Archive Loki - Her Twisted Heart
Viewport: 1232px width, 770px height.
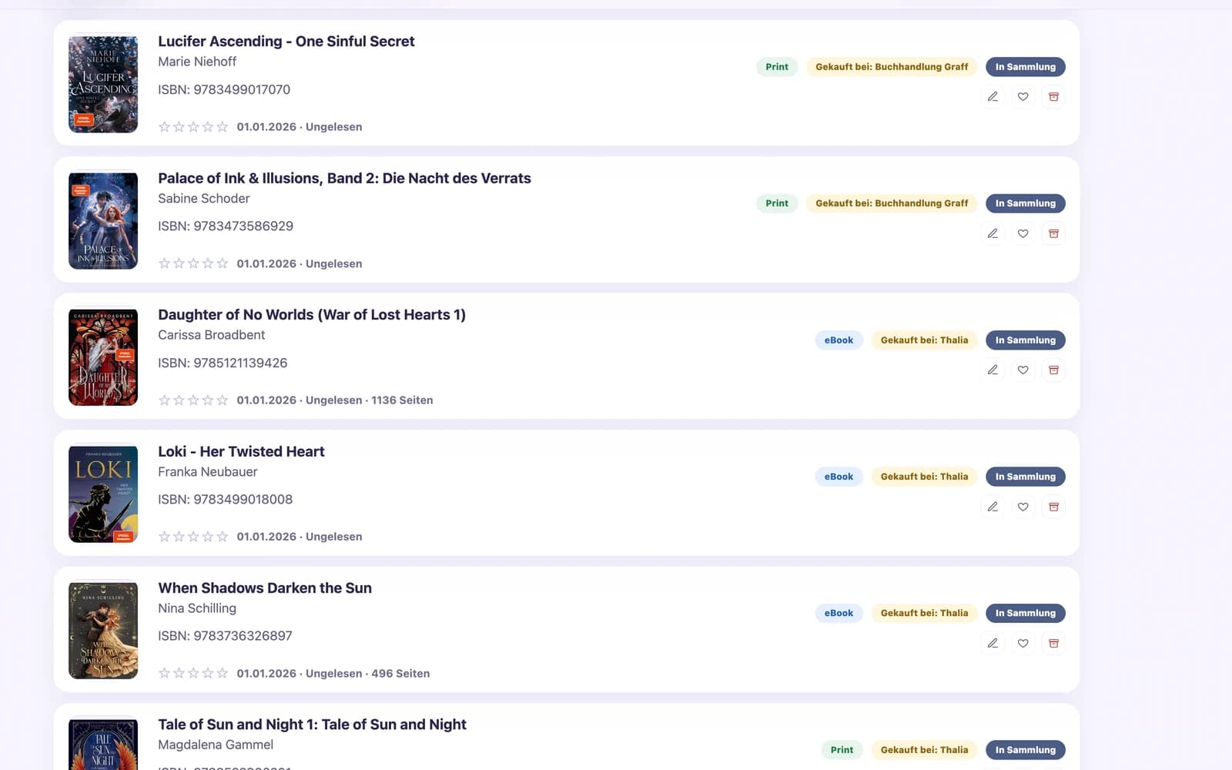(1053, 507)
